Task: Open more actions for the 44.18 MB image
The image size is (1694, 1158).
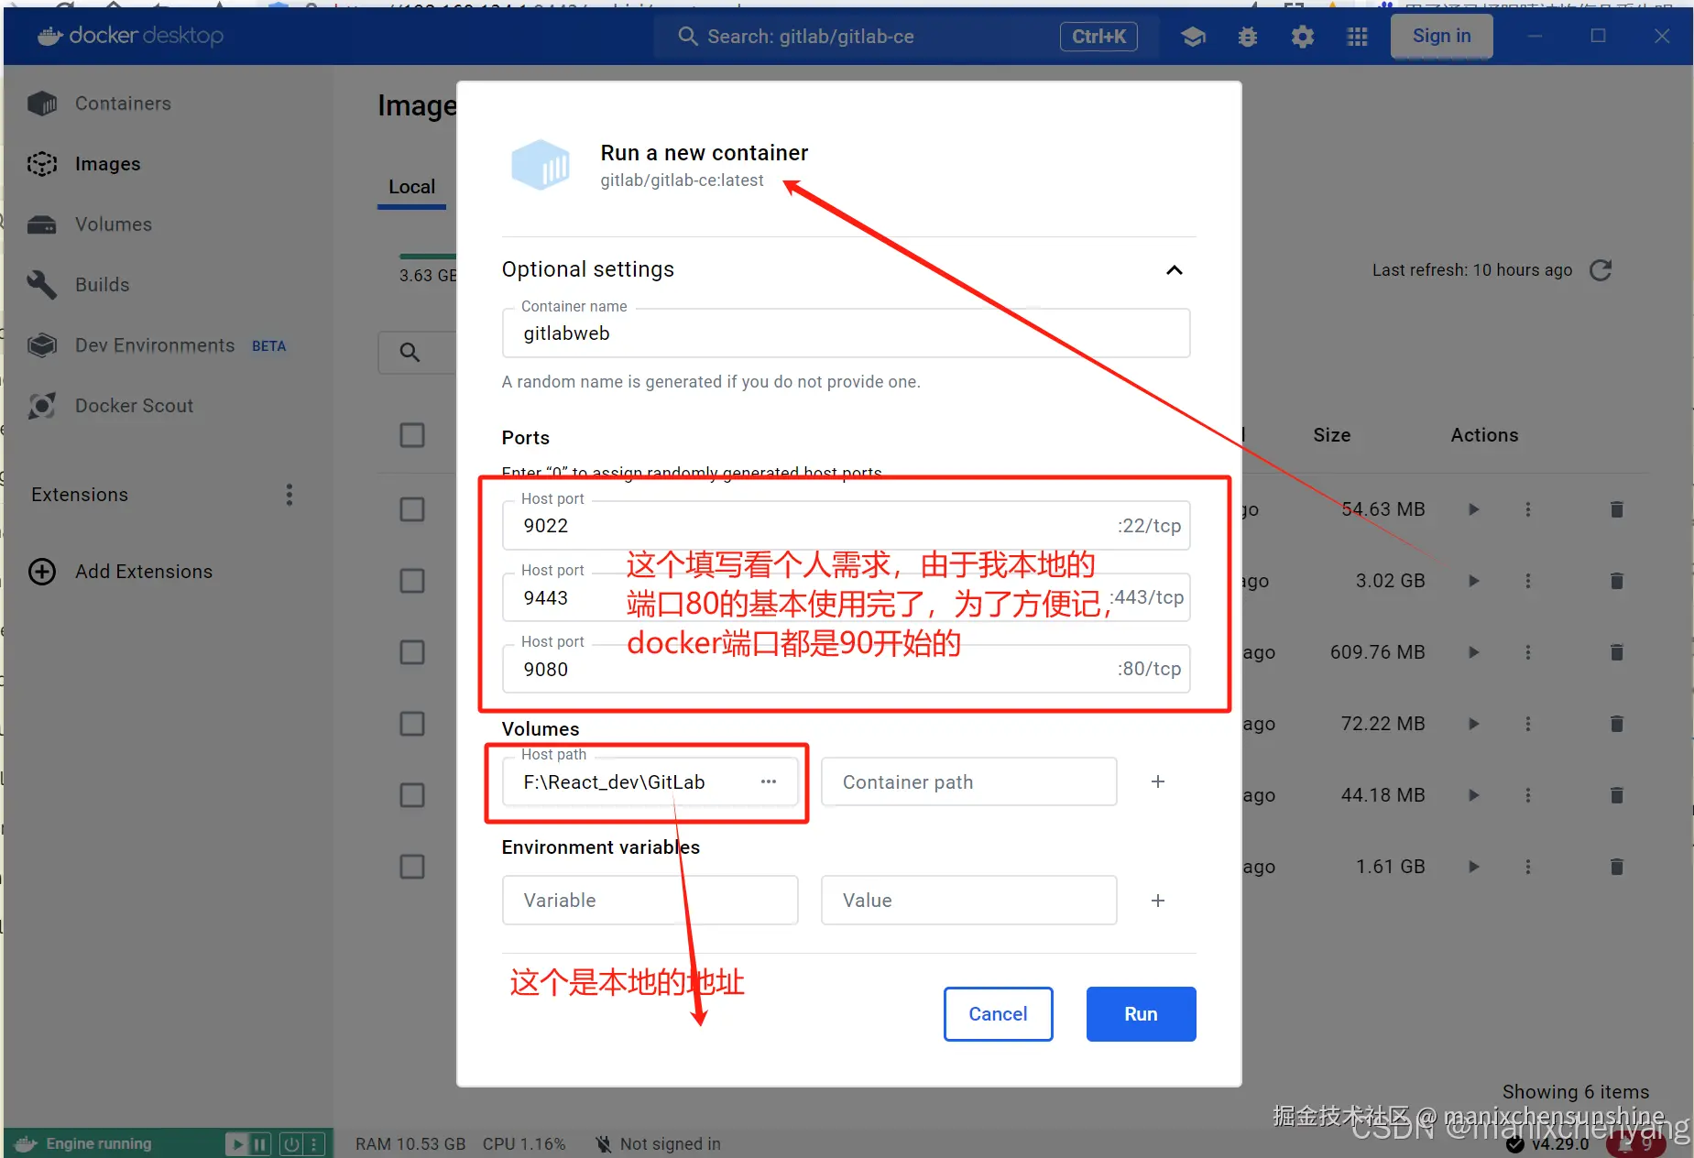Action: (1528, 795)
